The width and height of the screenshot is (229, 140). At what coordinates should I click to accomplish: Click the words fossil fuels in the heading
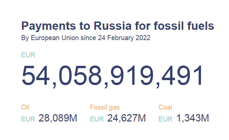pyautogui.click(x=184, y=26)
